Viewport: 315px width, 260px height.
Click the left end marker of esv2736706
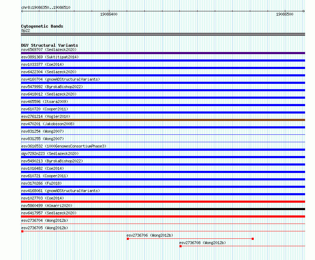click(128, 239)
